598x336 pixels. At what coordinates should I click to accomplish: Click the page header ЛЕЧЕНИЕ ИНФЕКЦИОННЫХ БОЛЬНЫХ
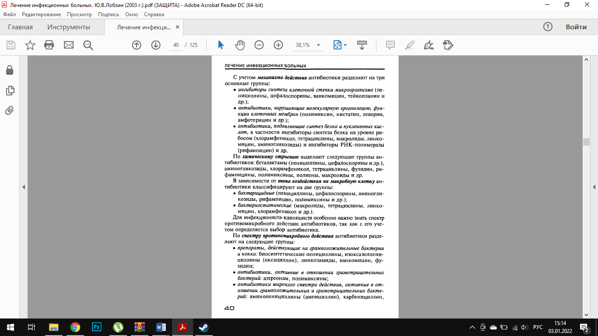tap(265, 66)
